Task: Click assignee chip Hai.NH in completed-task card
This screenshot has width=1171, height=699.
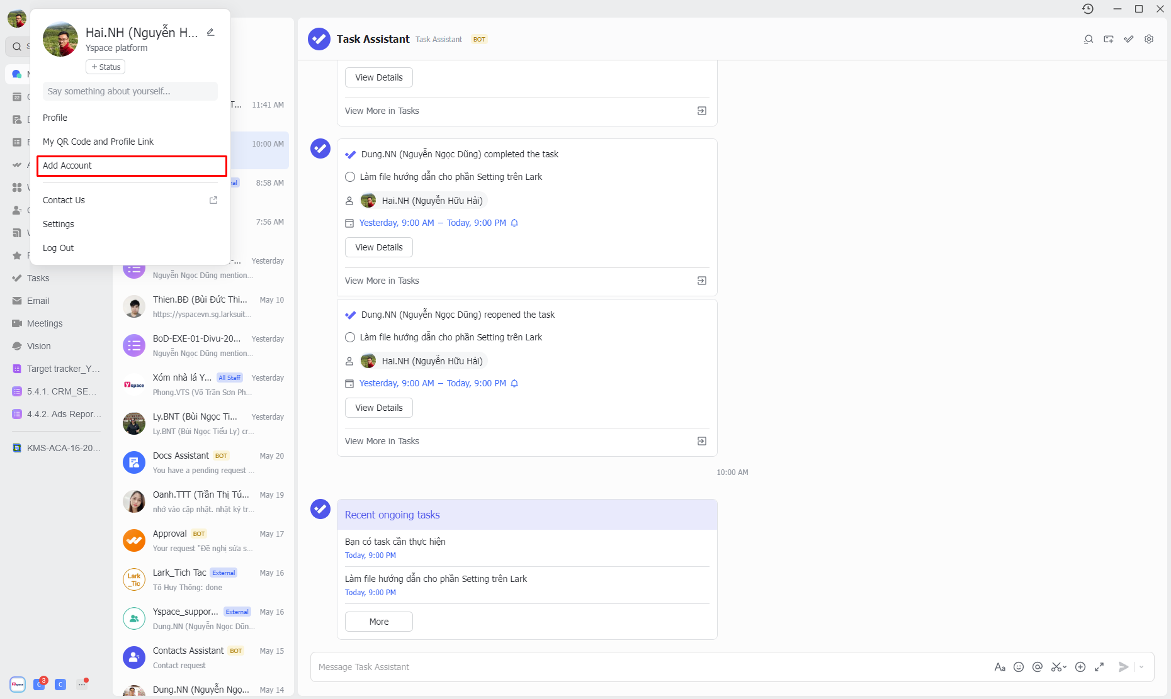Action: tap(423, 201)
